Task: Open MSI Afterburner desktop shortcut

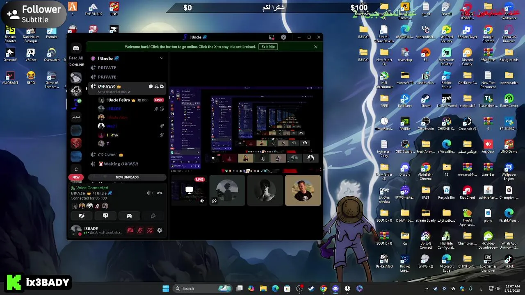Action: pos(384,80)
